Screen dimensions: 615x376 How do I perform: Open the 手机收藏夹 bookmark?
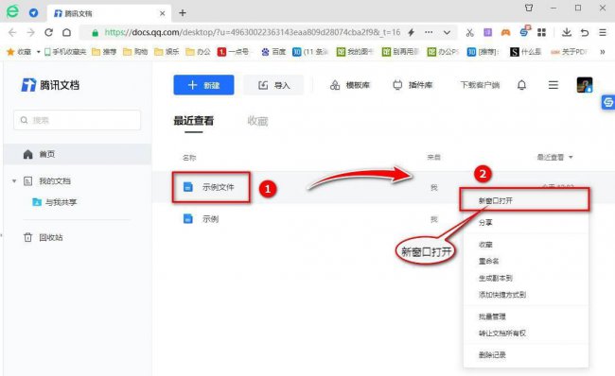(x=65, y=51)
